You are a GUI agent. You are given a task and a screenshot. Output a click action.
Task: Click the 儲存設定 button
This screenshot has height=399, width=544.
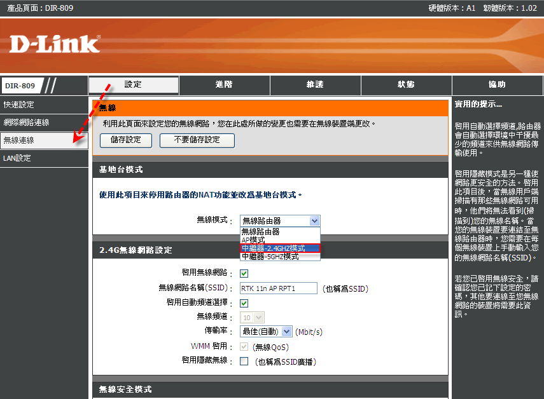point(125,140)
